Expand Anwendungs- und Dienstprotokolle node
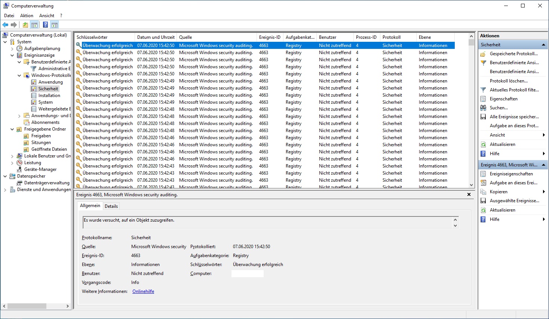The height and width of the screenshot is (319, 549). click(x=19, y=116)
